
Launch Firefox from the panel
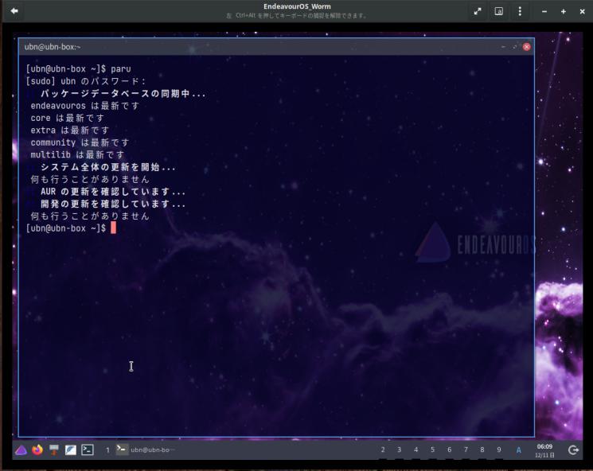click(x=37, y=450)
